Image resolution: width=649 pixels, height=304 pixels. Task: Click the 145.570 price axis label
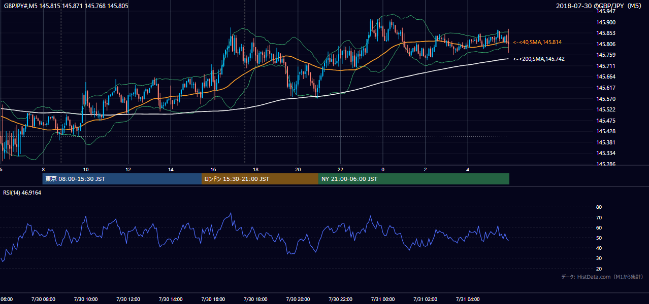tap(605, 99)
